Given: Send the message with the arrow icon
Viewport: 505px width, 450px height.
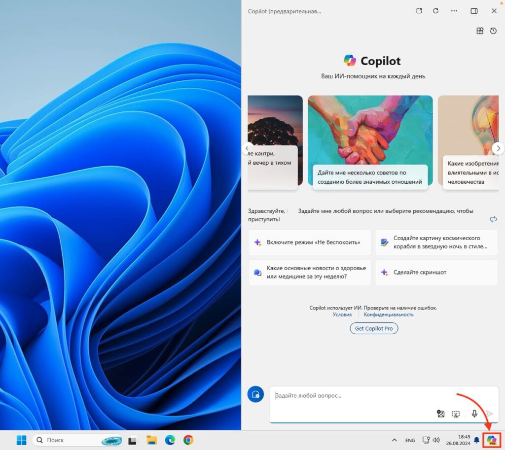Looking at the screenshot, I should (490, 414).
